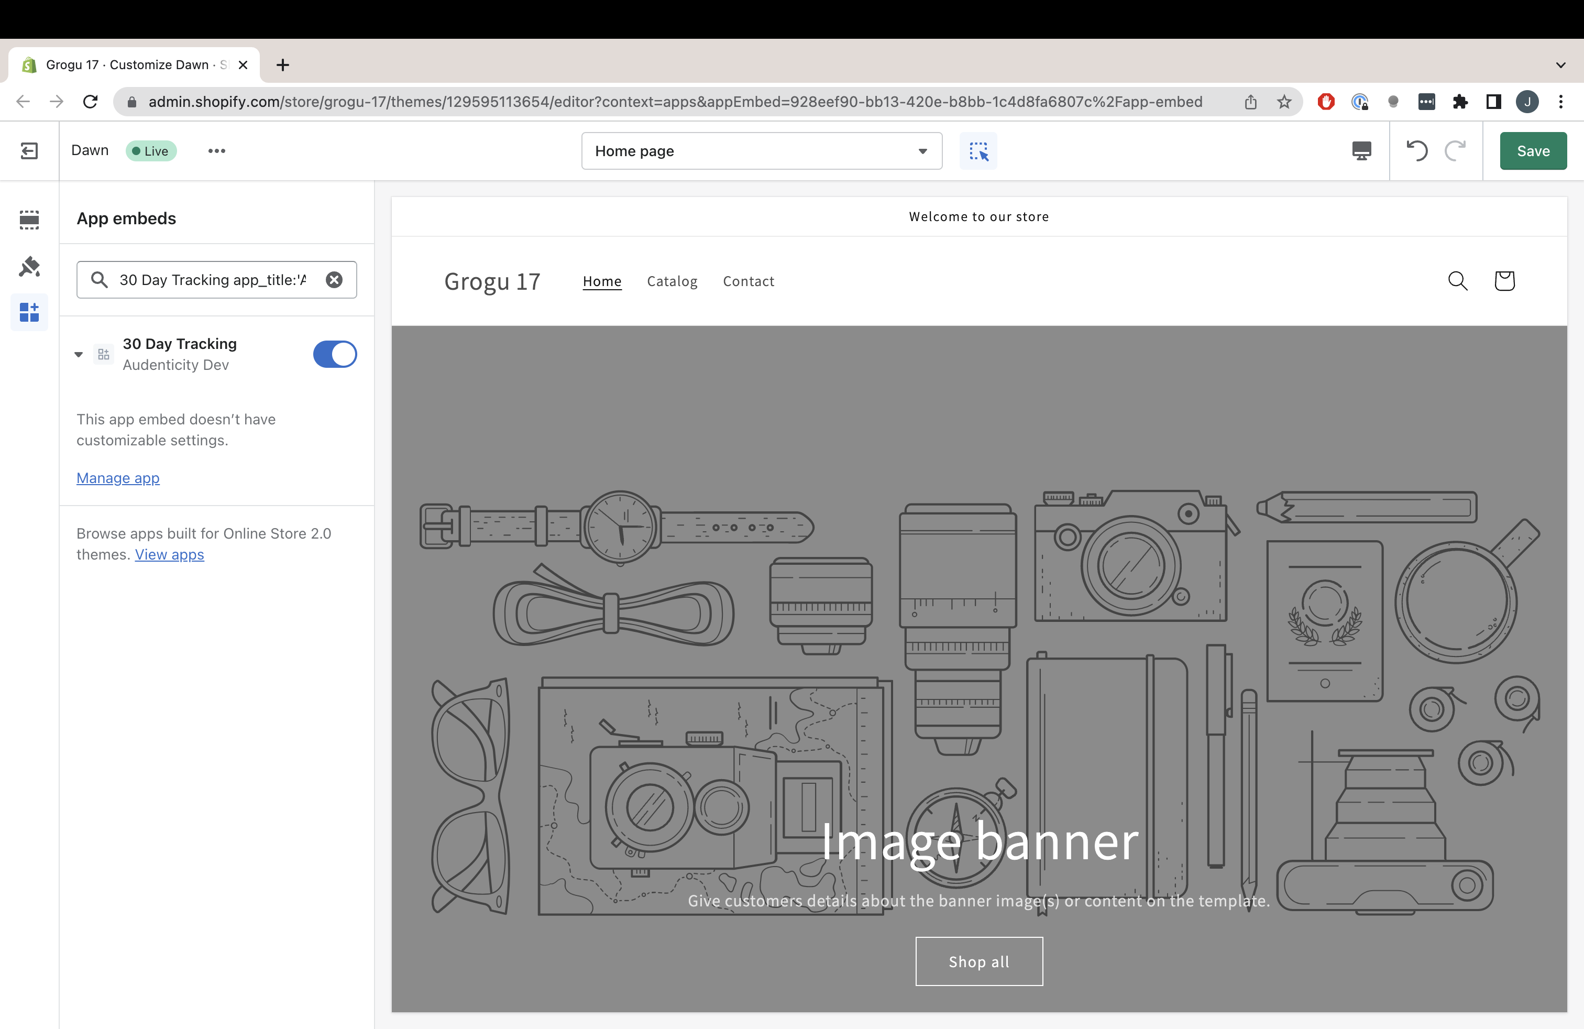Viewport: 1584px width, 1029px height.
Task: Click the undo arrow icon
Action: (1416, 151)
